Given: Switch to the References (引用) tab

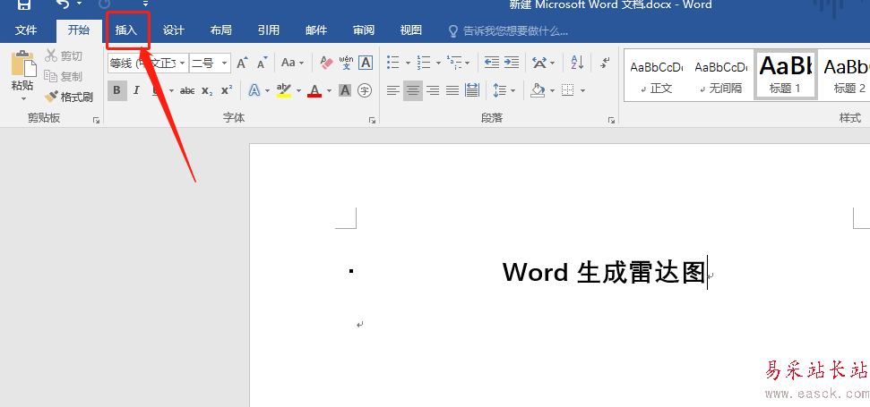Looking at the screenshot, I should point(269,30).
